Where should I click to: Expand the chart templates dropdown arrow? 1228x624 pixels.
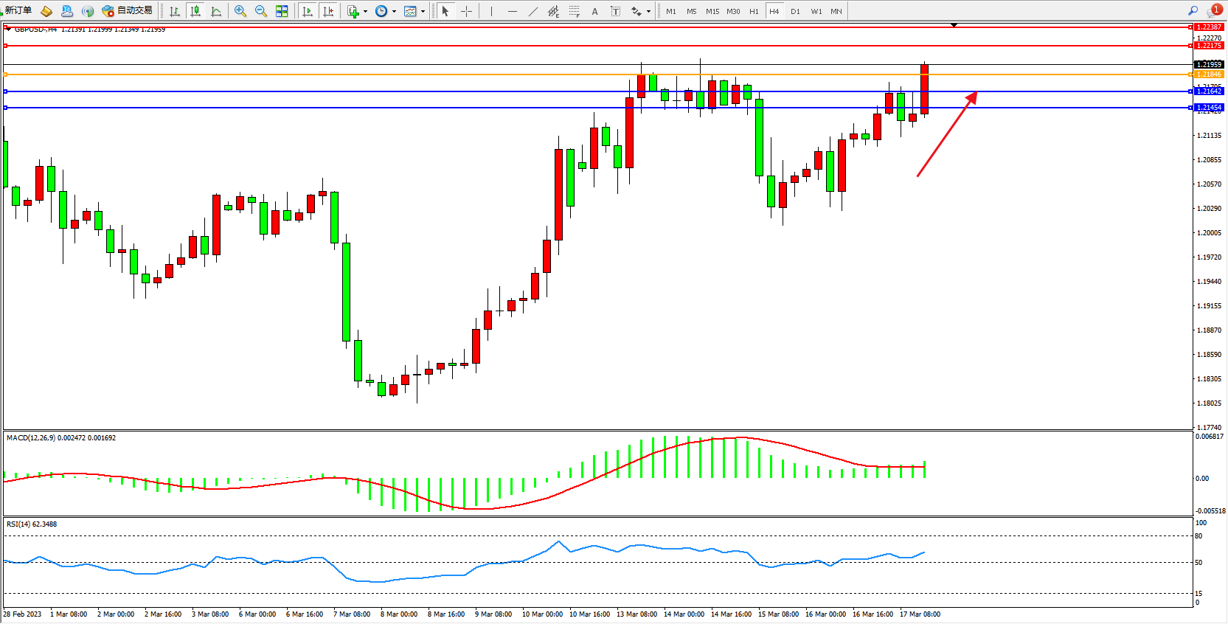[x=423, y=11]
